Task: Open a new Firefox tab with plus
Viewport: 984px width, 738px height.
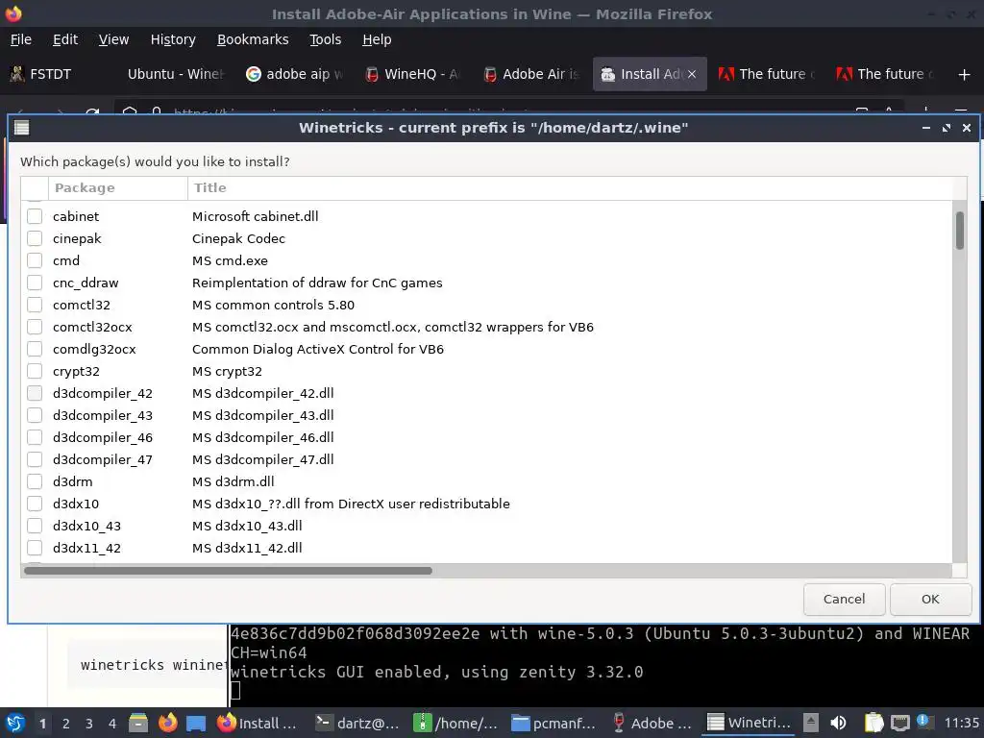Action: [964, 75]
